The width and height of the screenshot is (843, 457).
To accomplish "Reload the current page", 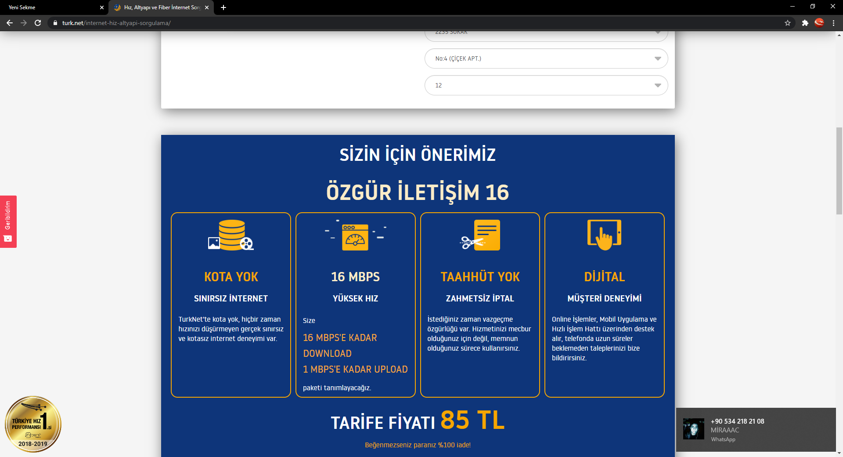I will pos(38,23).
